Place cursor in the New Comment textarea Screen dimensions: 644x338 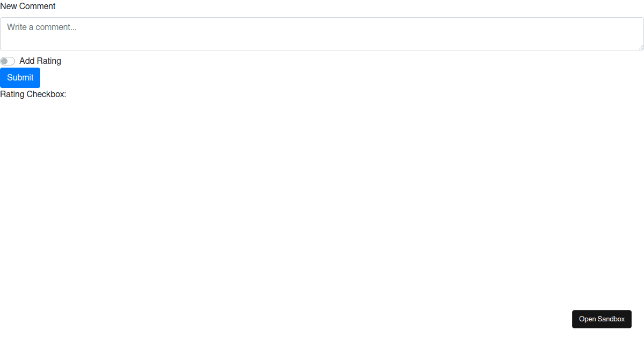point(322,34)
